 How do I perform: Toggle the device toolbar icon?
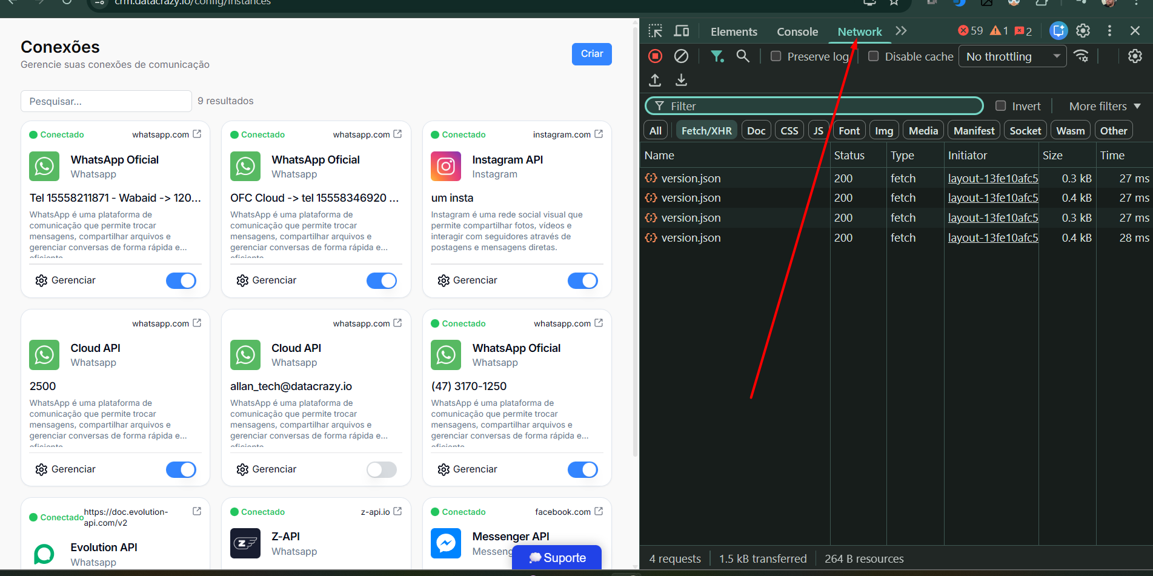tap(682, 31)
